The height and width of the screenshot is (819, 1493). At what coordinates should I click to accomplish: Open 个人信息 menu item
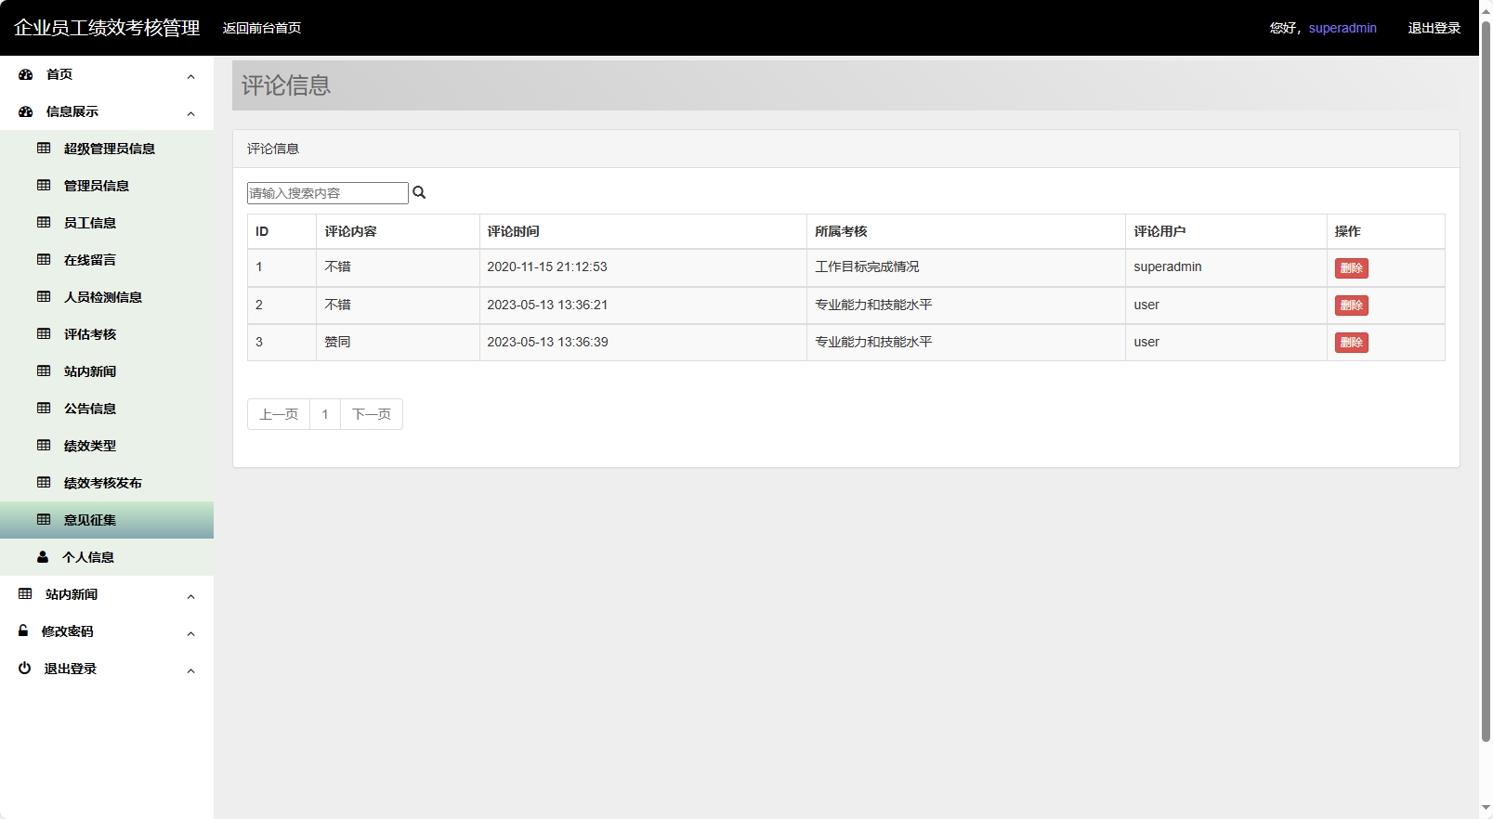107,557
